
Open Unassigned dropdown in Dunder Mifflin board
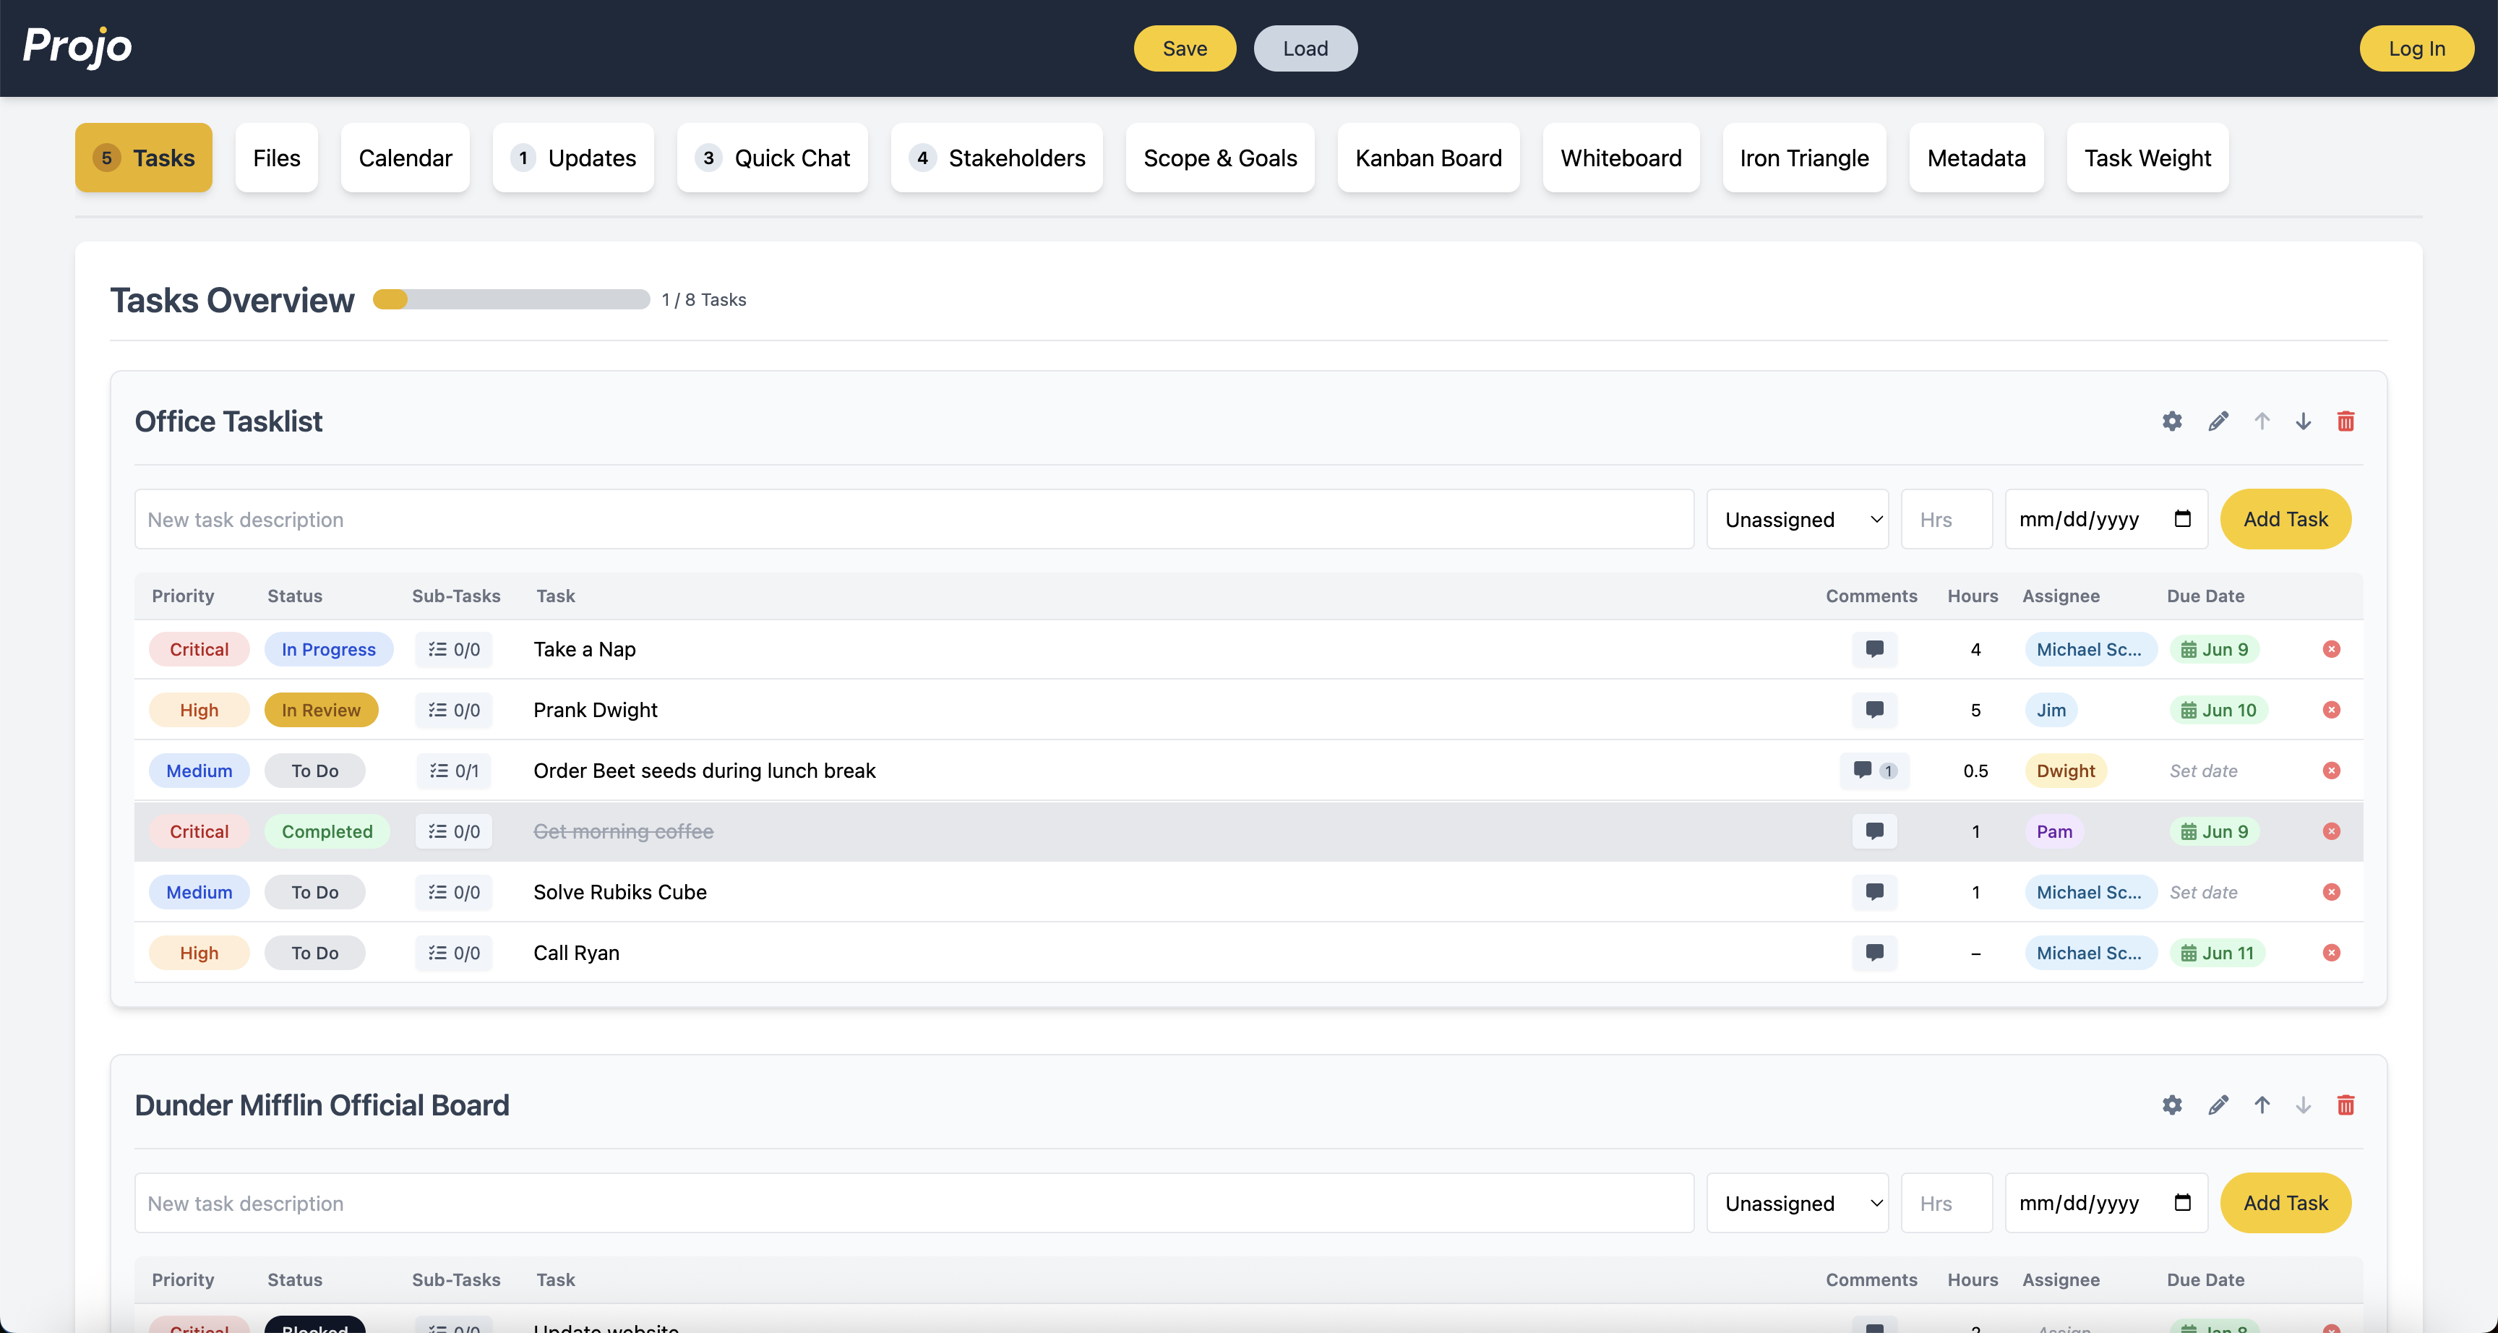(x=1797, y=1203)
